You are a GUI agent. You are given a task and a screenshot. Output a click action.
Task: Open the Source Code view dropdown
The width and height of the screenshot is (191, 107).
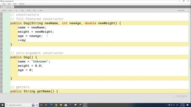[183, 10]
